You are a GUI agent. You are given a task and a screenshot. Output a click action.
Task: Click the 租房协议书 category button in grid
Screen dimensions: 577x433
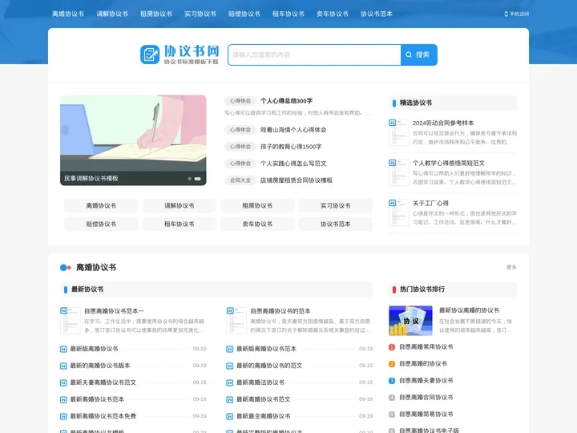(257, 205)
